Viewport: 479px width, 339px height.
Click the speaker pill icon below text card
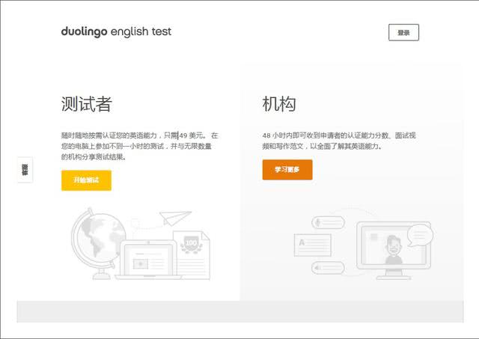(328, 268)
